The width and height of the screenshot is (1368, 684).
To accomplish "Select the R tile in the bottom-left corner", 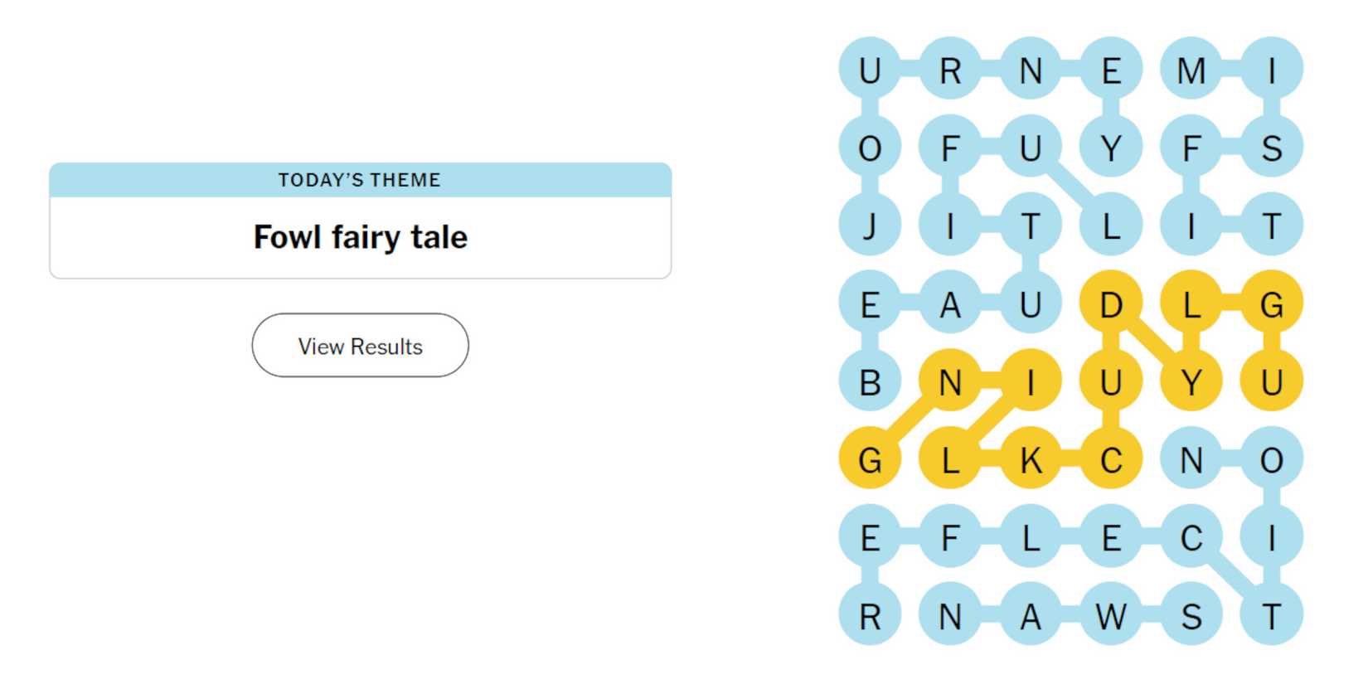I will coord(871,616).
